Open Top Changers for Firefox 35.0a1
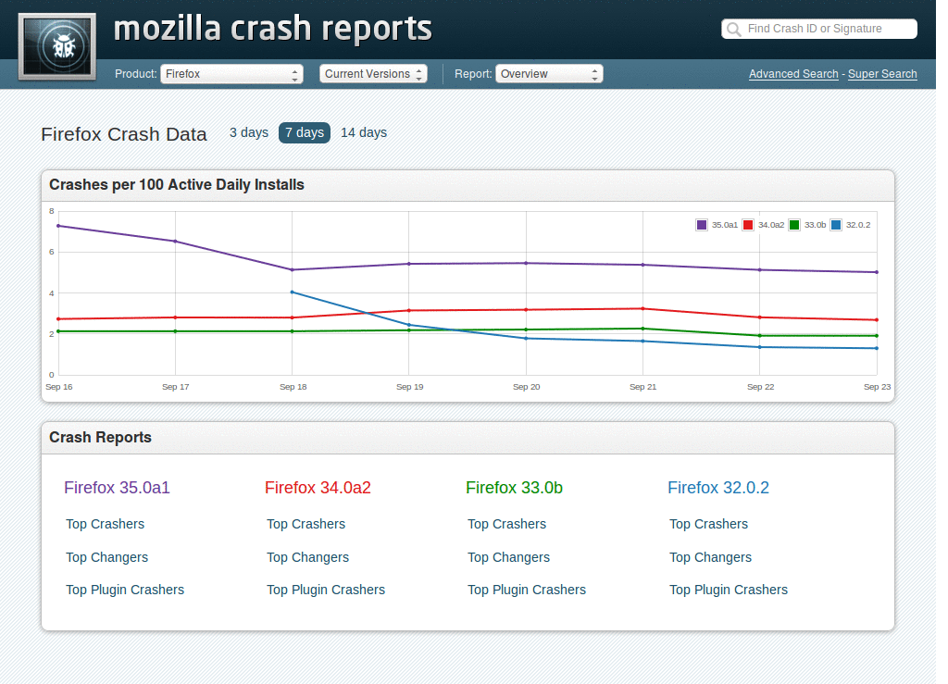 click(107, 557)
